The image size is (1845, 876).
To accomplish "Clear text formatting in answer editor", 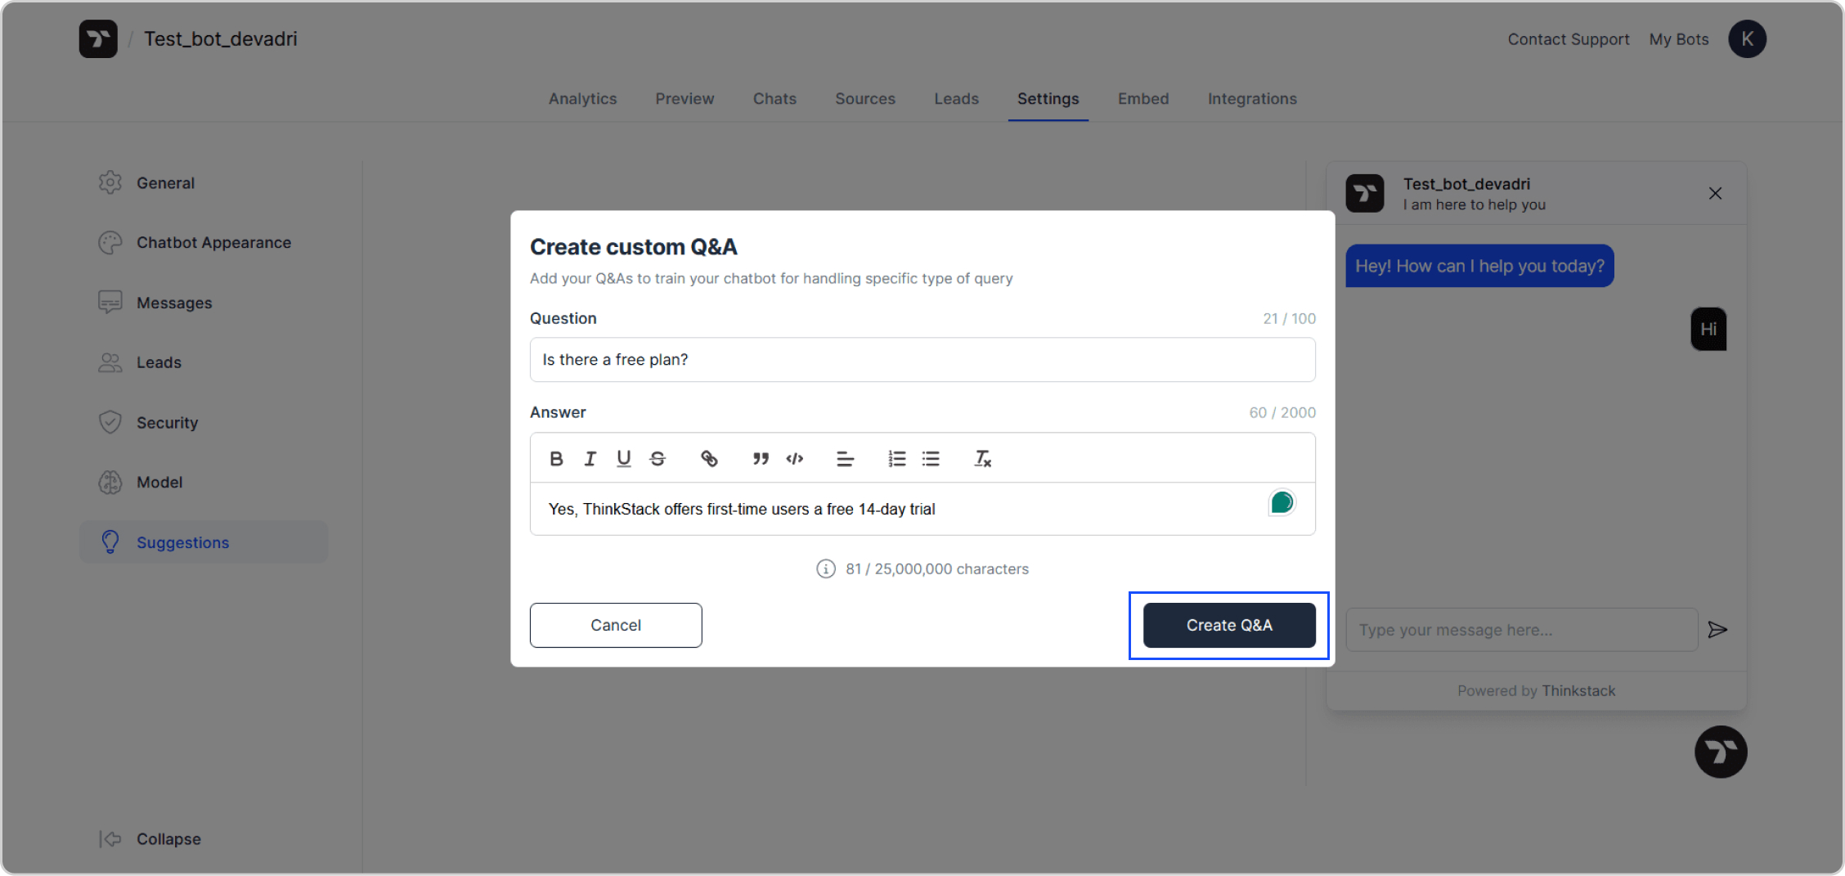I will (982, 459).
